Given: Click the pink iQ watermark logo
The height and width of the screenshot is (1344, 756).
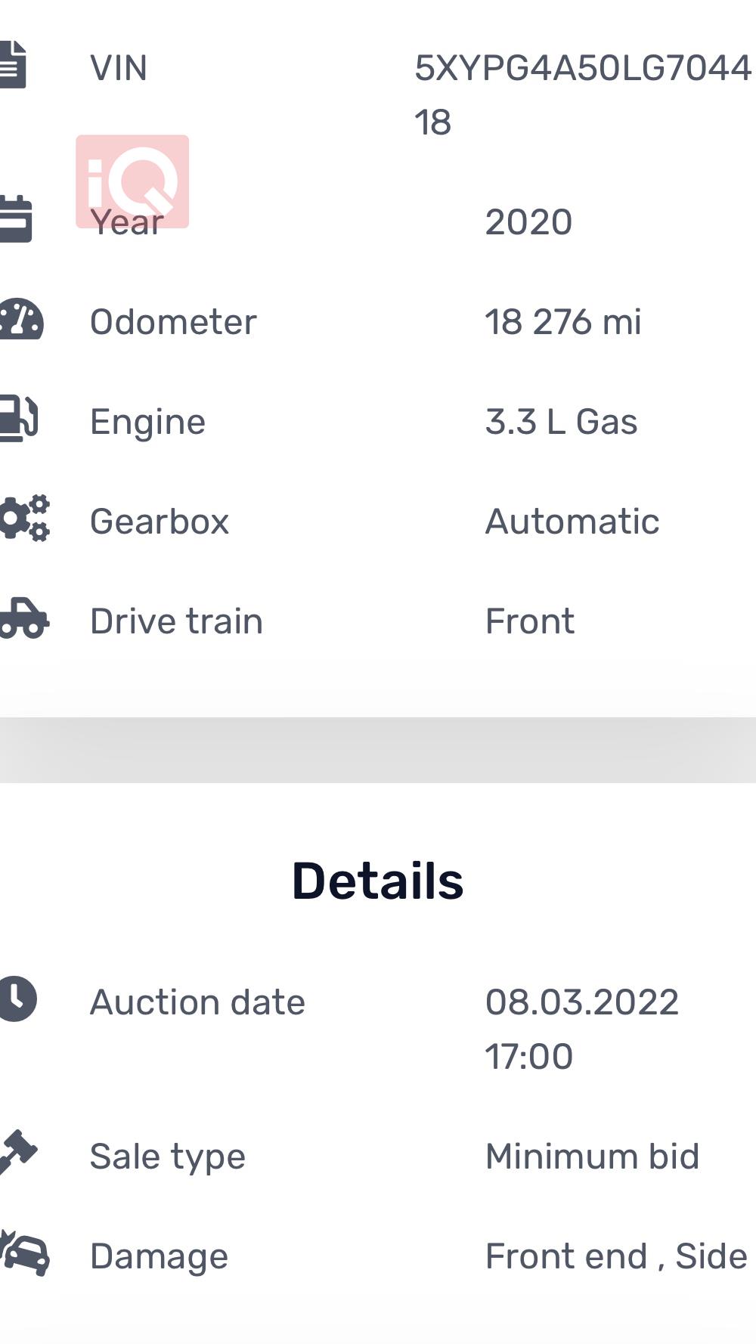Looking at the screenshot, I should click(132, 181).
